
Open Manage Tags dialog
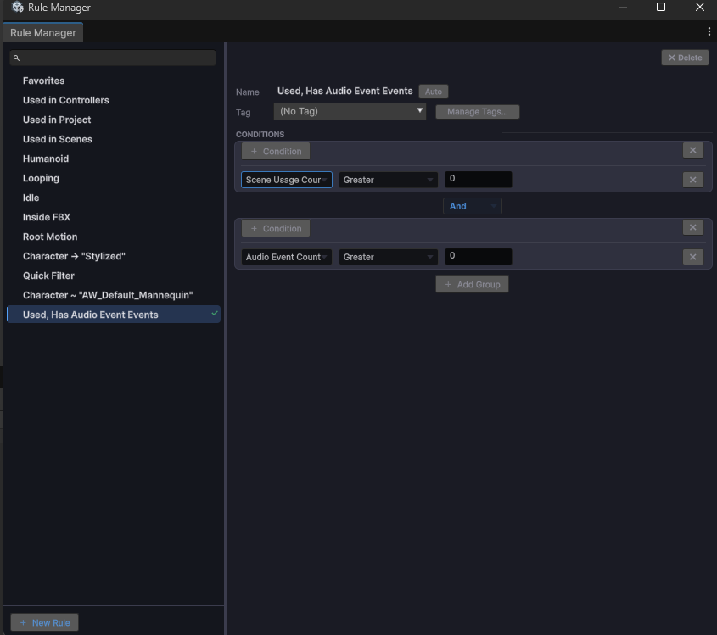click(478, 112)
